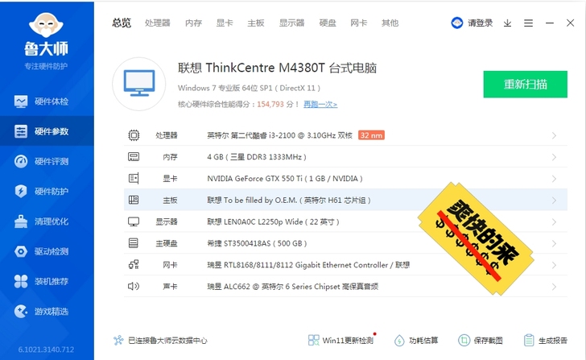Switch to the 显卡 tab
The width and height of the screenshot is (586, 360).
point(225,23)
